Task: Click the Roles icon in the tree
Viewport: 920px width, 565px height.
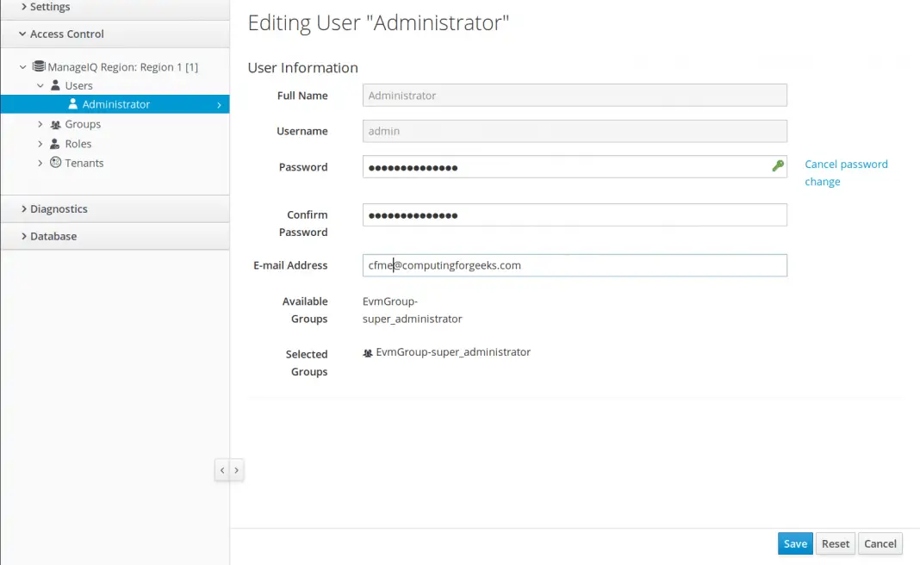Action: (56, 143)
